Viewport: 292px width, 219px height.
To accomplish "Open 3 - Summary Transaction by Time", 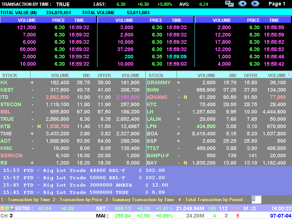I will 139,200.
